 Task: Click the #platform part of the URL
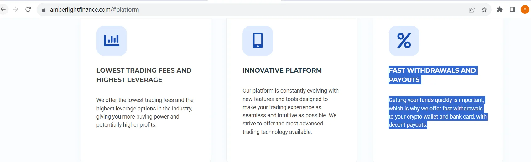tap(126, 10)
